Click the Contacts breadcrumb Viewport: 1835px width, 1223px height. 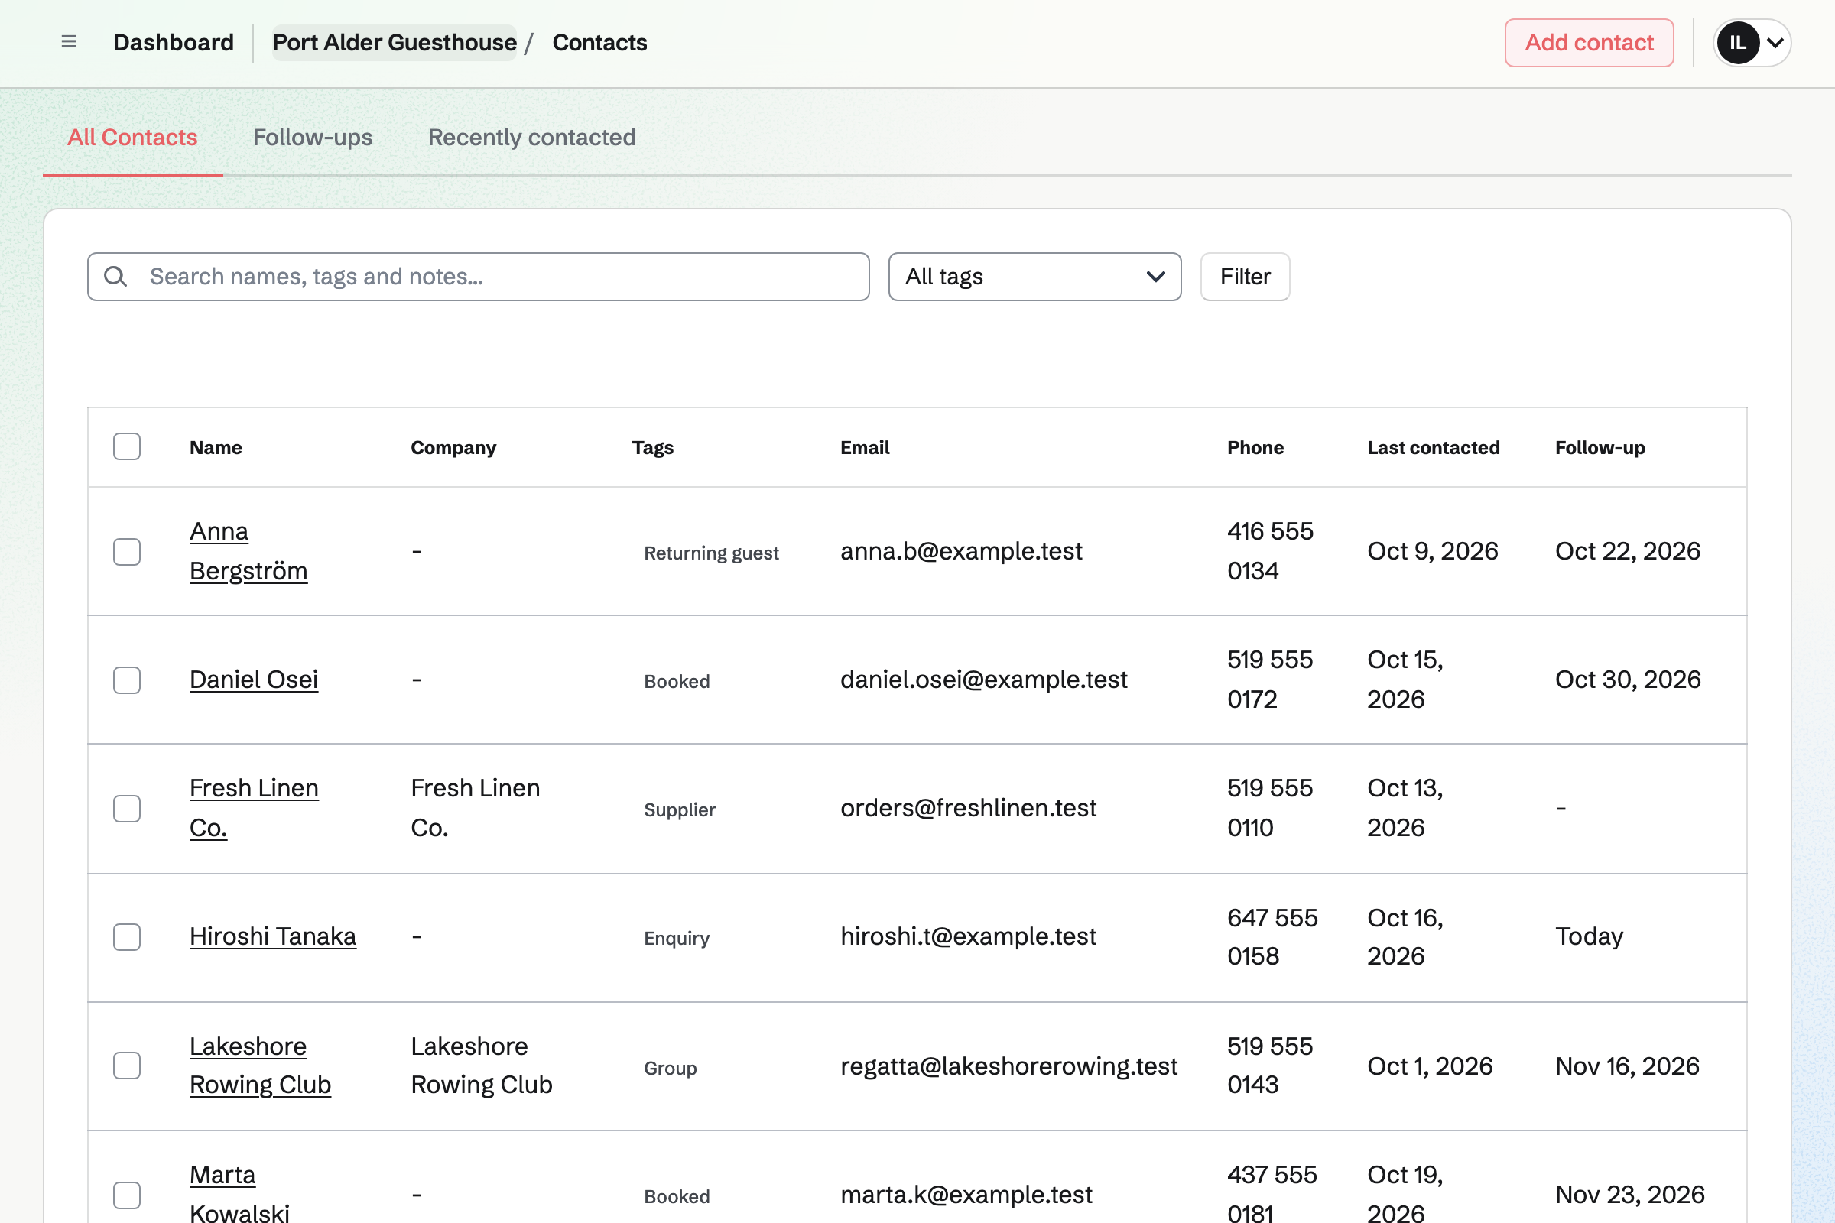pyautogui.click(x=599, y=42)
